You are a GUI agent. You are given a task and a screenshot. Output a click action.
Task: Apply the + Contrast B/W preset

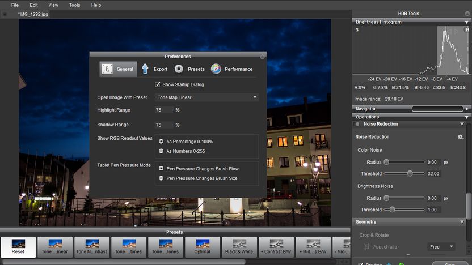tap(276, 247)
